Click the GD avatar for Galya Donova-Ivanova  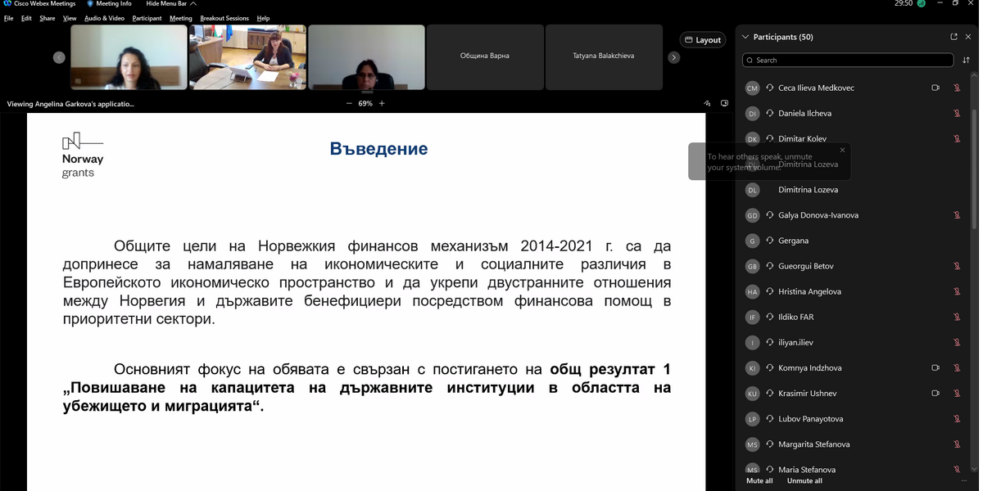[753, 215]
